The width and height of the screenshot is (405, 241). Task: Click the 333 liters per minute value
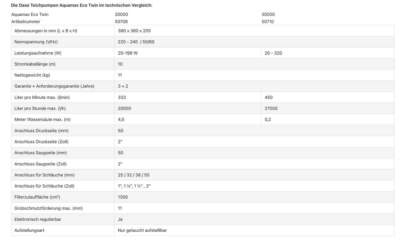(122, 97)
